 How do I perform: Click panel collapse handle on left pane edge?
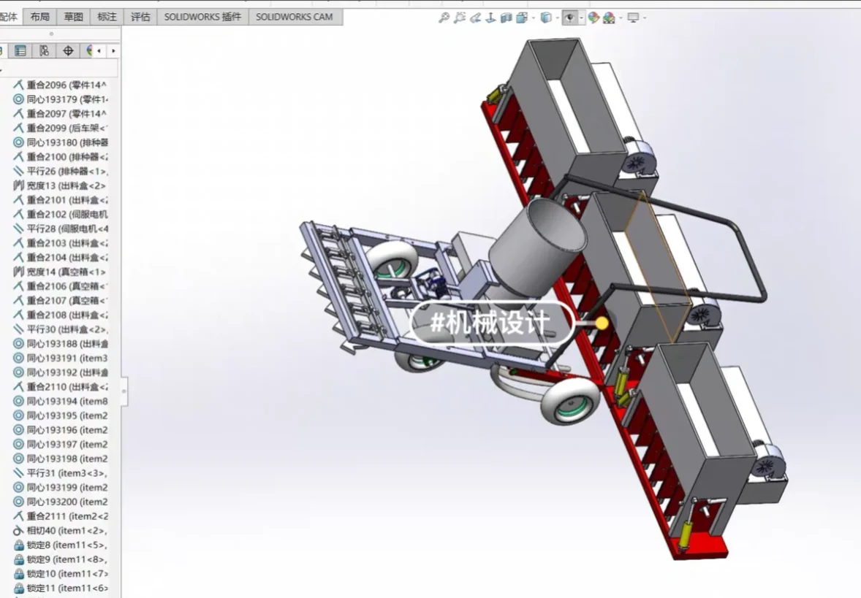click(x=125, y=391)
